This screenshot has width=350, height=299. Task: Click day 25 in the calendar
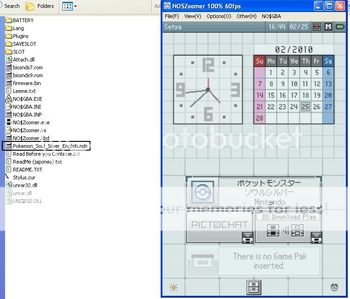(x=305, y=107)
